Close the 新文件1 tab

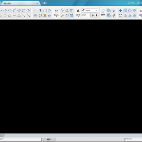click(37, 4)
